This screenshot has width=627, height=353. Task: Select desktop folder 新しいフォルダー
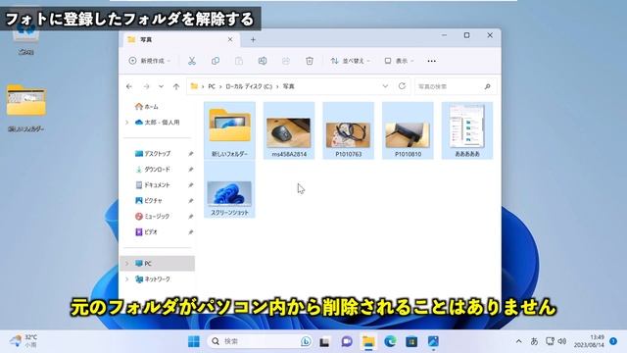point(26,109)
